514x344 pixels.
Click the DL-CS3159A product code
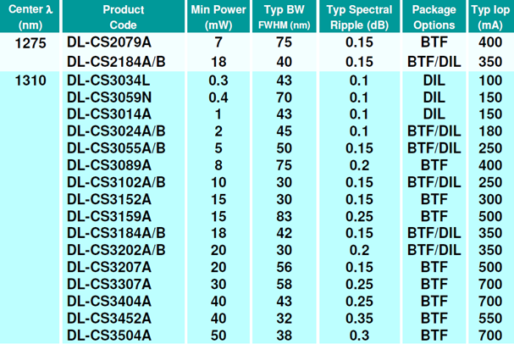[109, 216]
